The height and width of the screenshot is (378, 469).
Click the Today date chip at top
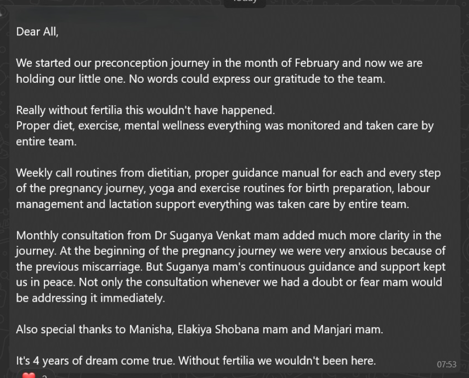[244, 1]
